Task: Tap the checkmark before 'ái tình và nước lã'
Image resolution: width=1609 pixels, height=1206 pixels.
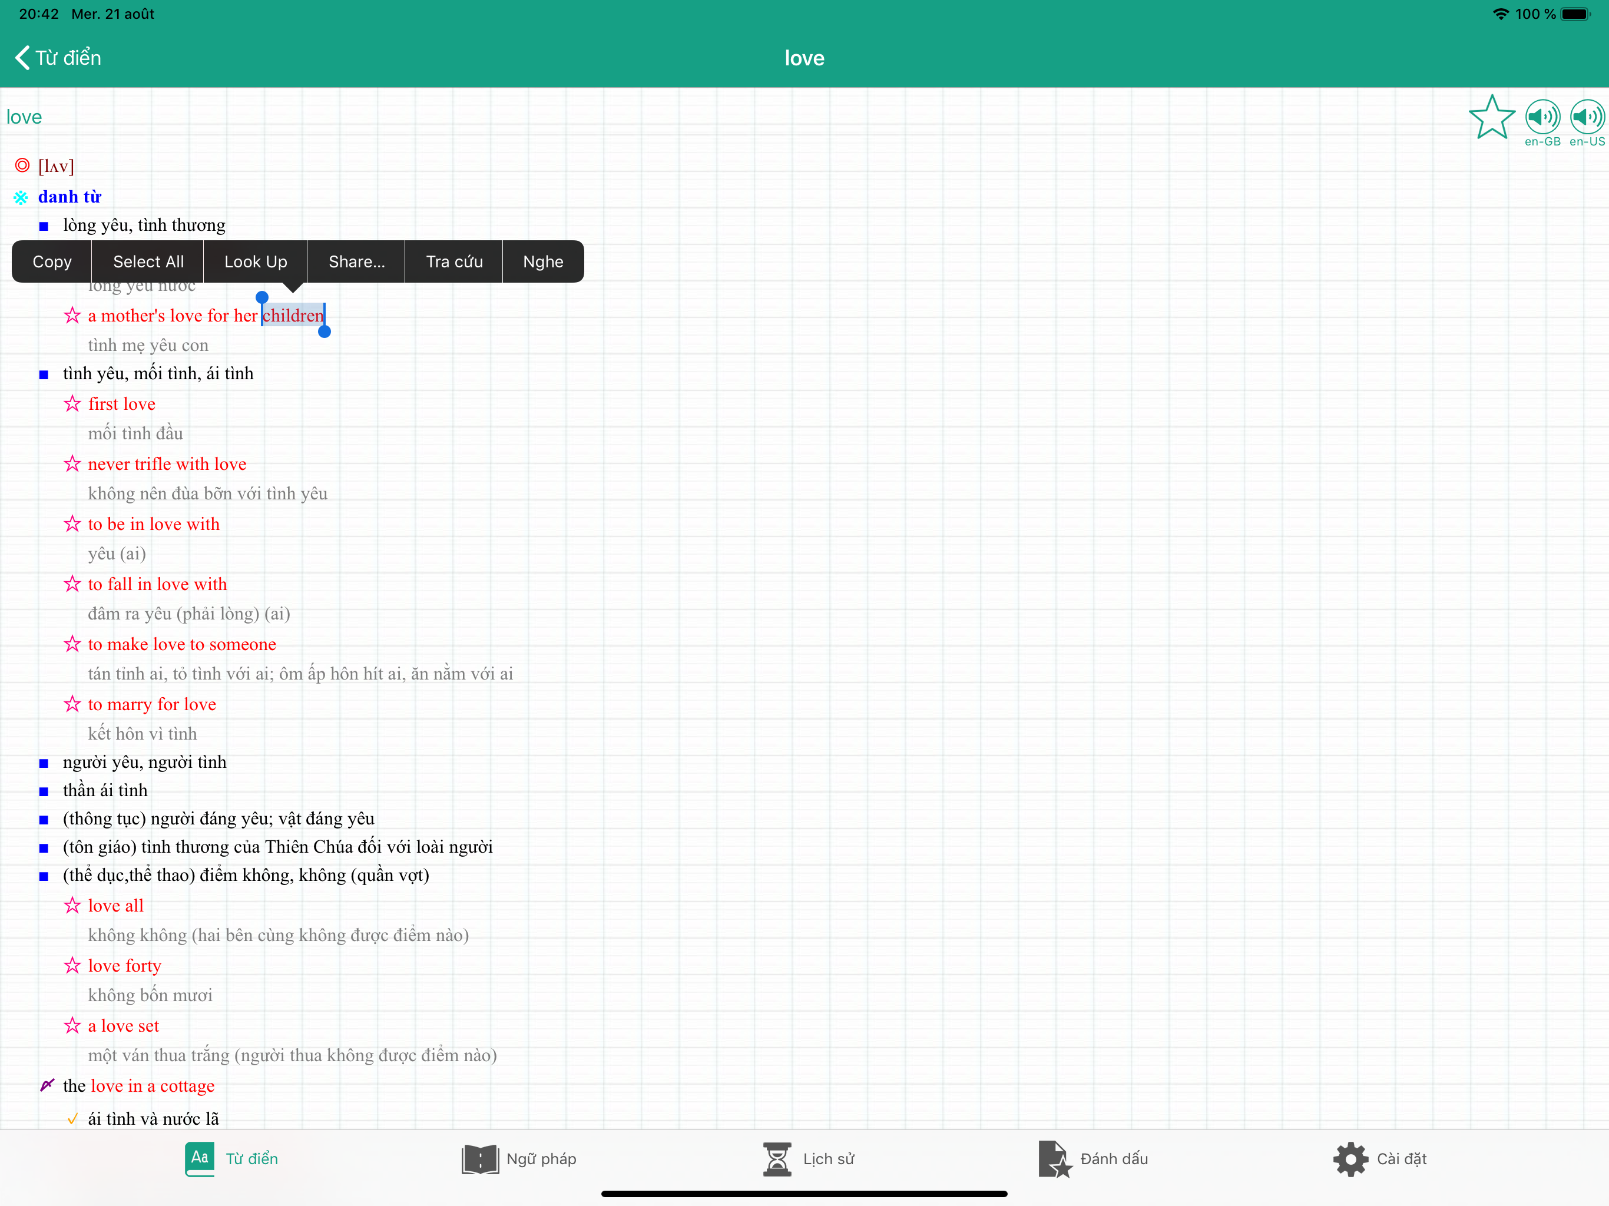Action: [72, 1119]
